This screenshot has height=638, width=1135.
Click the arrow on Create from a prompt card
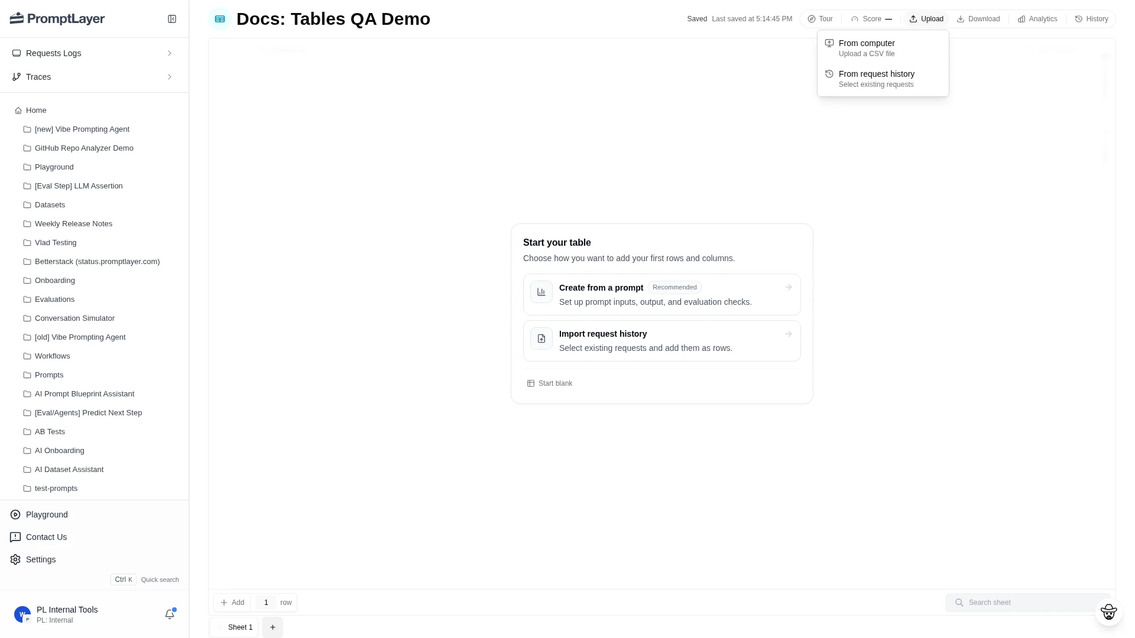click(x=789, y=287)
